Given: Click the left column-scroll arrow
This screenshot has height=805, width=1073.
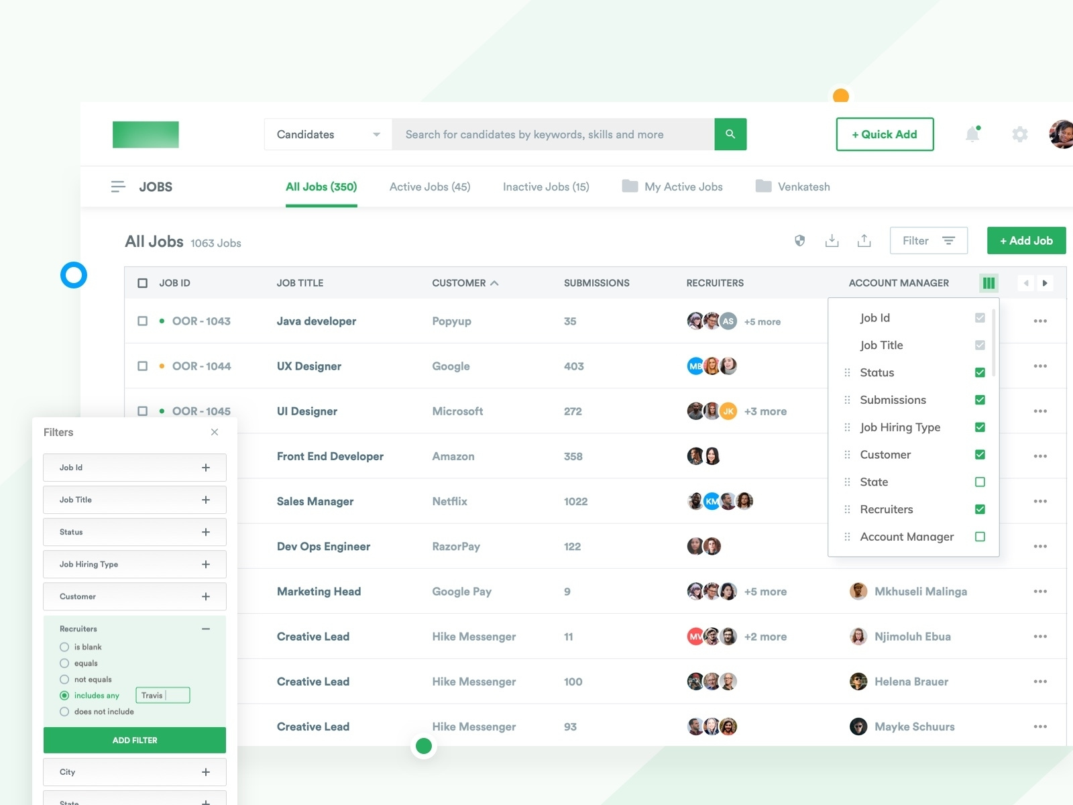Looking at the screenshot, I should click(1026, 283).
